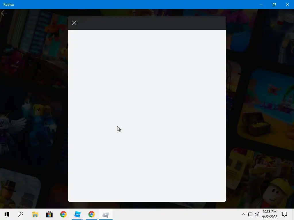Screen dimensions: 294x220
Task: Open the Windows Start menu
Action: (x=7, y=214)
